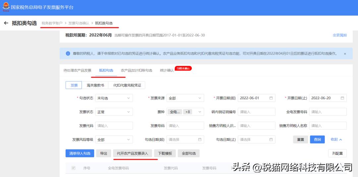358x177 pixels.
Task: Click the 查询 button
Action: [317, 139]
